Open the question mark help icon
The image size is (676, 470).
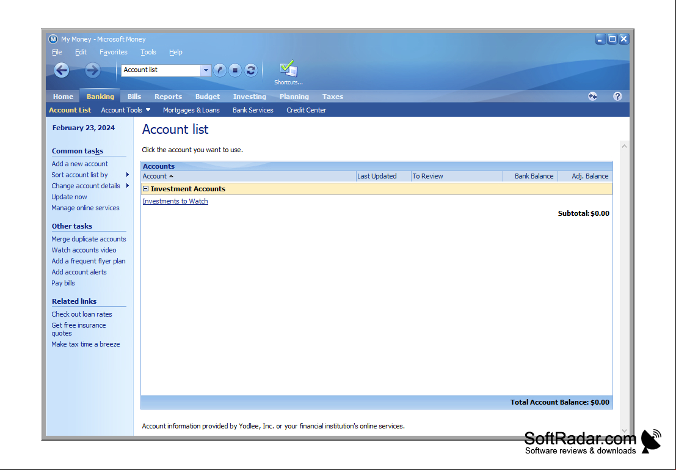pos(617,96)
